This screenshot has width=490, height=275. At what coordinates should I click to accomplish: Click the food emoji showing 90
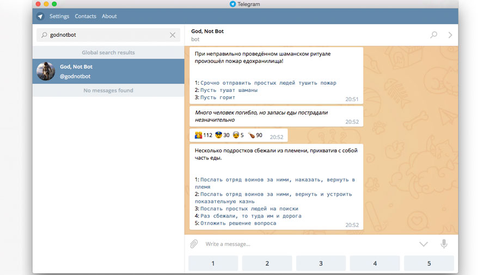click(252, 135)
